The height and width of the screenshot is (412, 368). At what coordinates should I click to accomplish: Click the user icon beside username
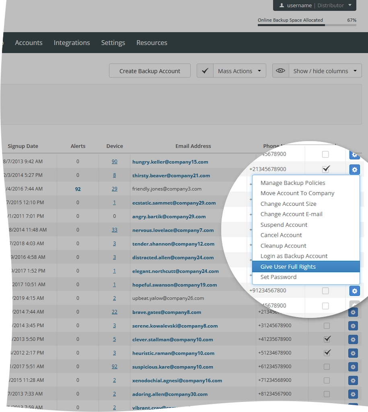point(282,5)
